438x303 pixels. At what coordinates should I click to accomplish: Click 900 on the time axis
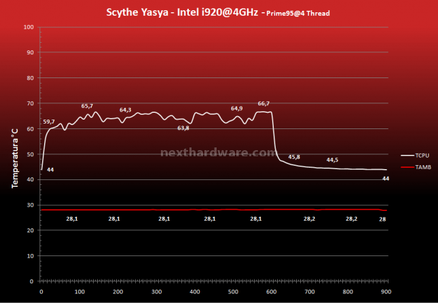(386, 291)
